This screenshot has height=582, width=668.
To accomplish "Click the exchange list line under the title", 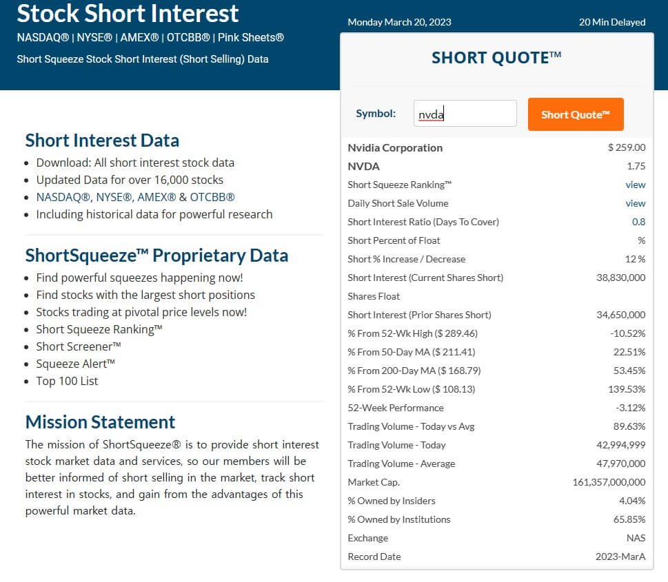I will coord(150,37).
